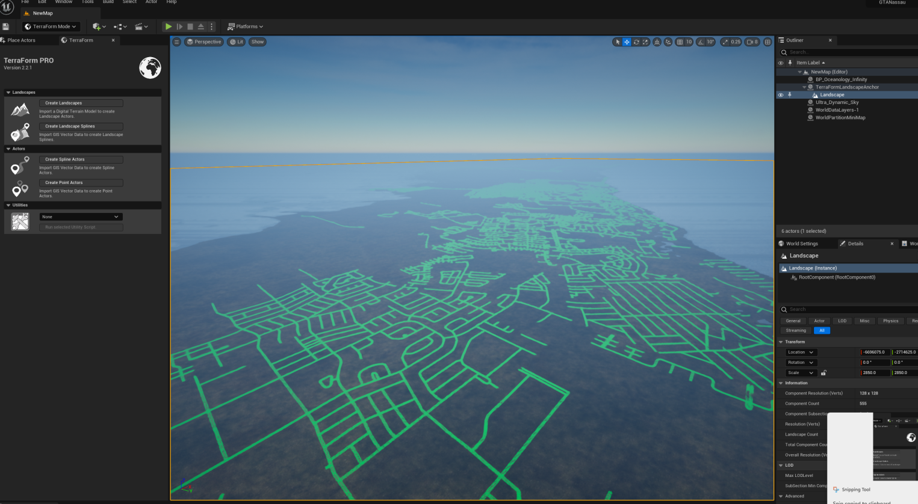Collapse the Actors section in TerraForm

click(x=8, y=149)
